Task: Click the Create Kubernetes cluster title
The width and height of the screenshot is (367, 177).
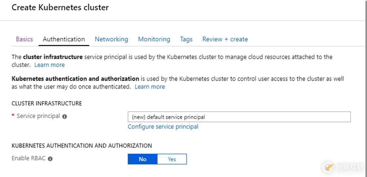Action: [x=60, y=7]
